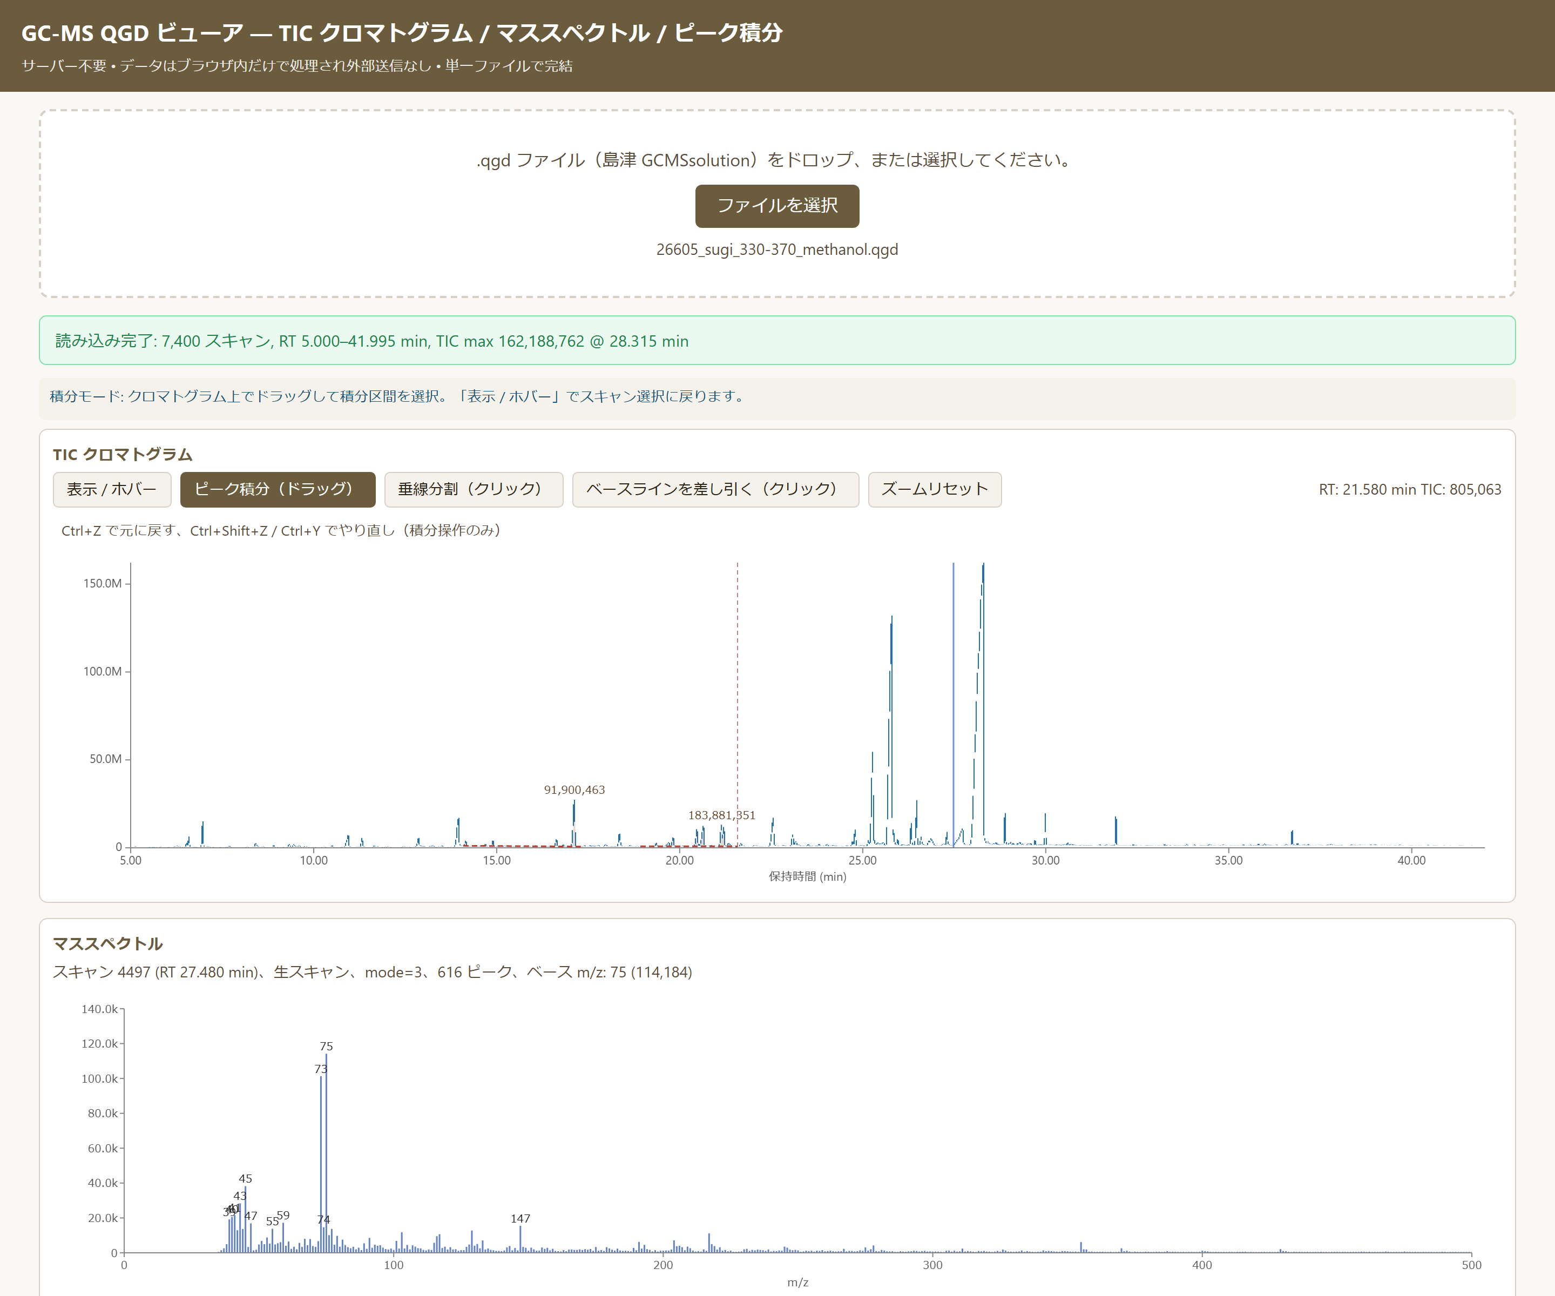Click the GC-MS QGD ビューア page title
Viewport: 1555px width, 1296px height.
point(402,32)
